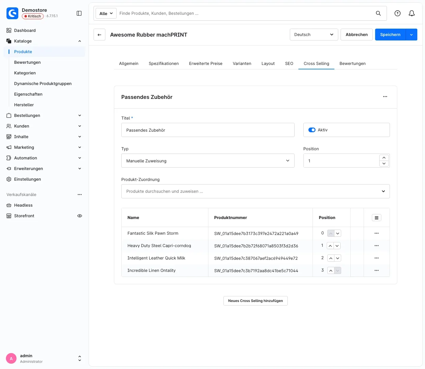425x369 pixels.
Task: Click the Shopware logo icon
Action: (12, 13)
